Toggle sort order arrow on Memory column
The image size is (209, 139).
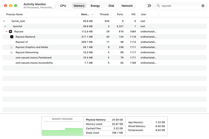coord(92,15)
